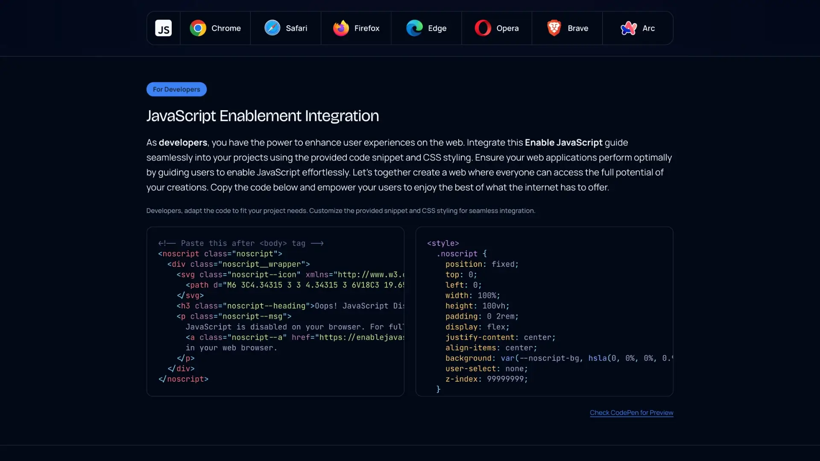The height and width of the screenshot is (461, 820).
Task: Click the Arc browser icon
Action: tap(628, 28)
